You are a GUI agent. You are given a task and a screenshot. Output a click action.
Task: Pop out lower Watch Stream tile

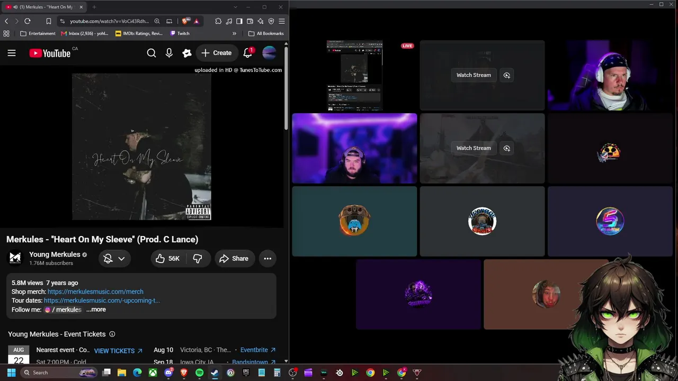tap(507, 148)
